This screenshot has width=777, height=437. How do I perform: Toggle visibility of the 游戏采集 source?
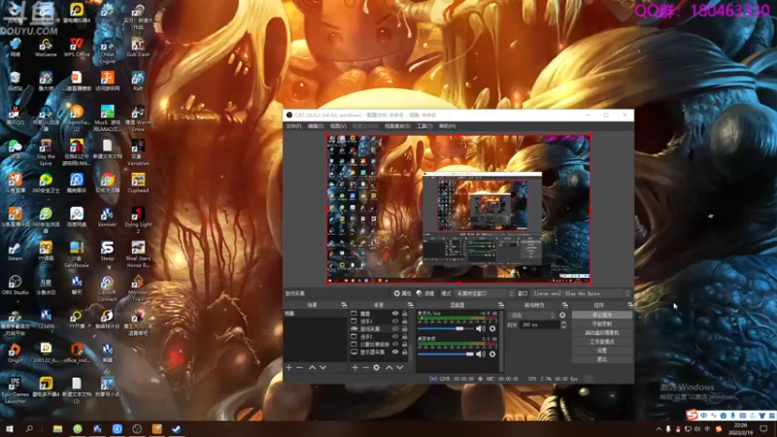coord(395,328)
